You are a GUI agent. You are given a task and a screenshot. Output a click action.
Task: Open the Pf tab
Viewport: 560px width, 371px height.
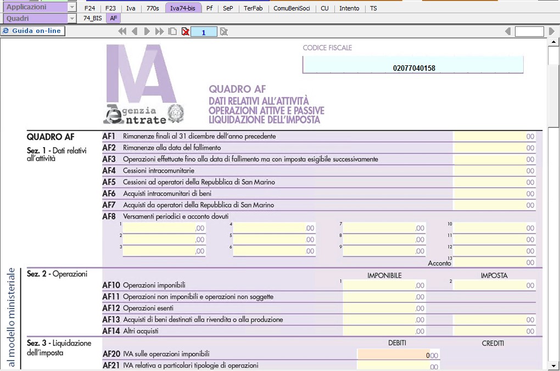[x=210, y=8]
